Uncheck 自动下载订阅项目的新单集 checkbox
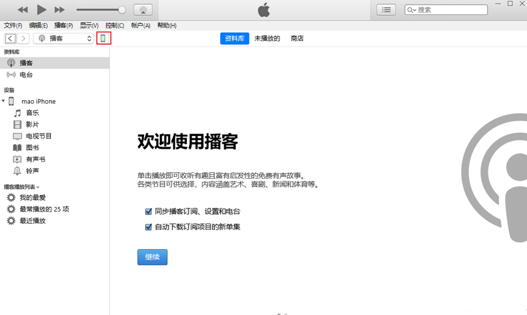527x315 pixels. [148, 227]
